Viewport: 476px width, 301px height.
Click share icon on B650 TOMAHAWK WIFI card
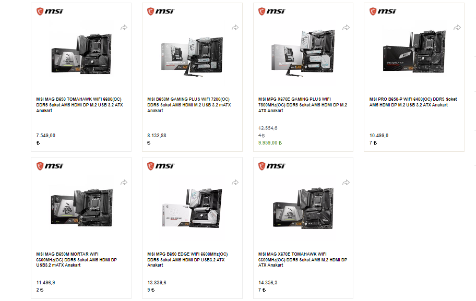pos(124,28)
